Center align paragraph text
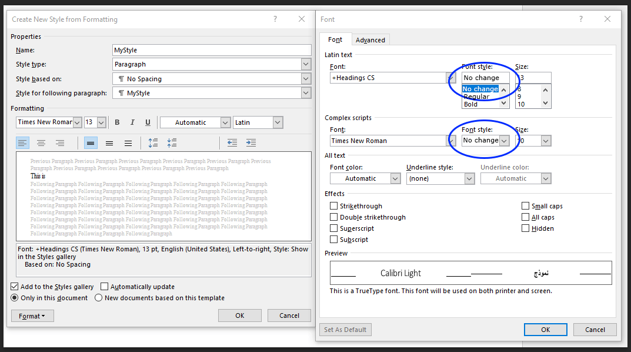 (41, 143)
